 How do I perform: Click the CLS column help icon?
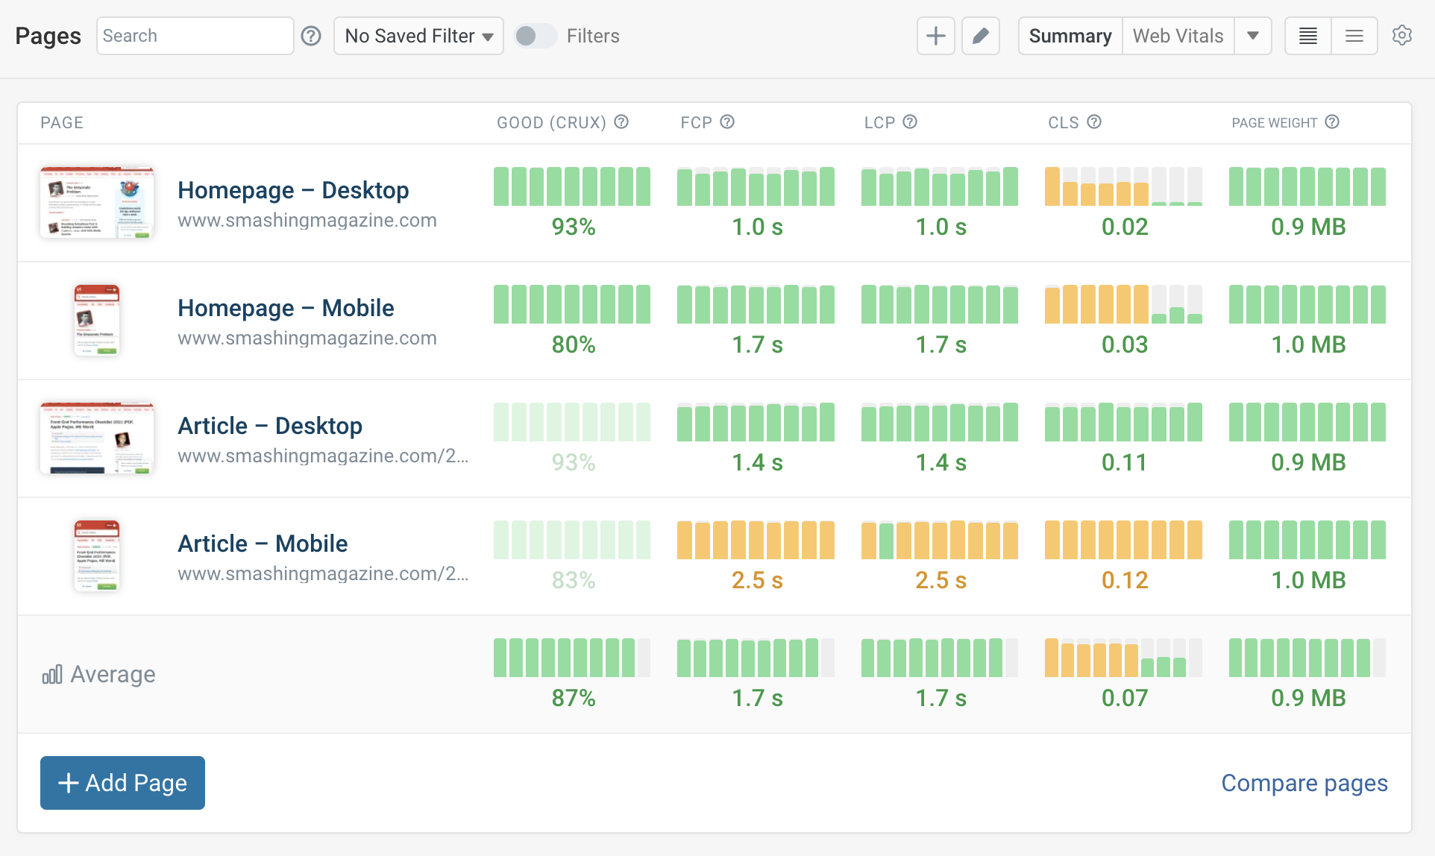1094,122
